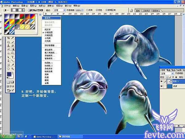Click 我的电脑 taskbar button
The image size is (185, 139).
click(70, 137)
